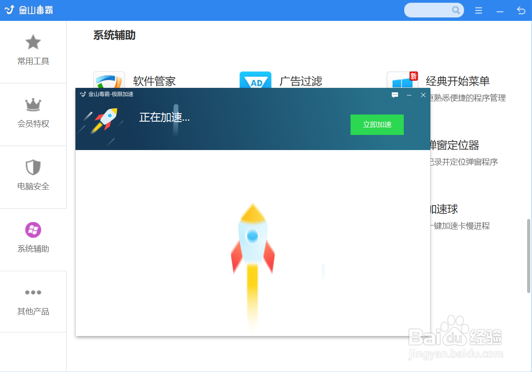Click the magnifier search icon

pos(456,10)
